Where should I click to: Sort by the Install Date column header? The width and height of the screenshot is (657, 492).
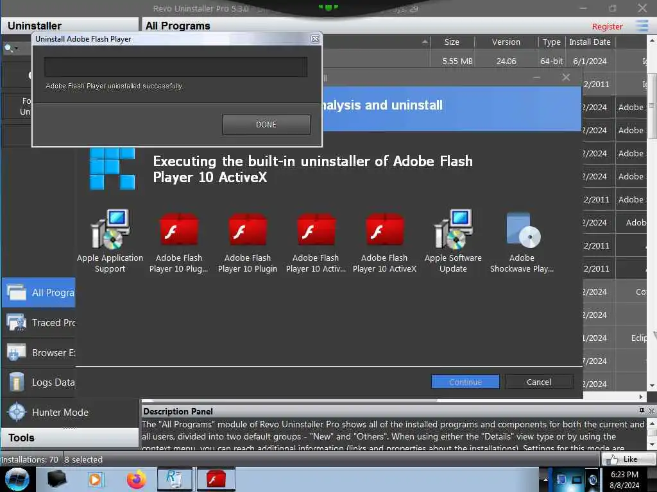point(590,42)
